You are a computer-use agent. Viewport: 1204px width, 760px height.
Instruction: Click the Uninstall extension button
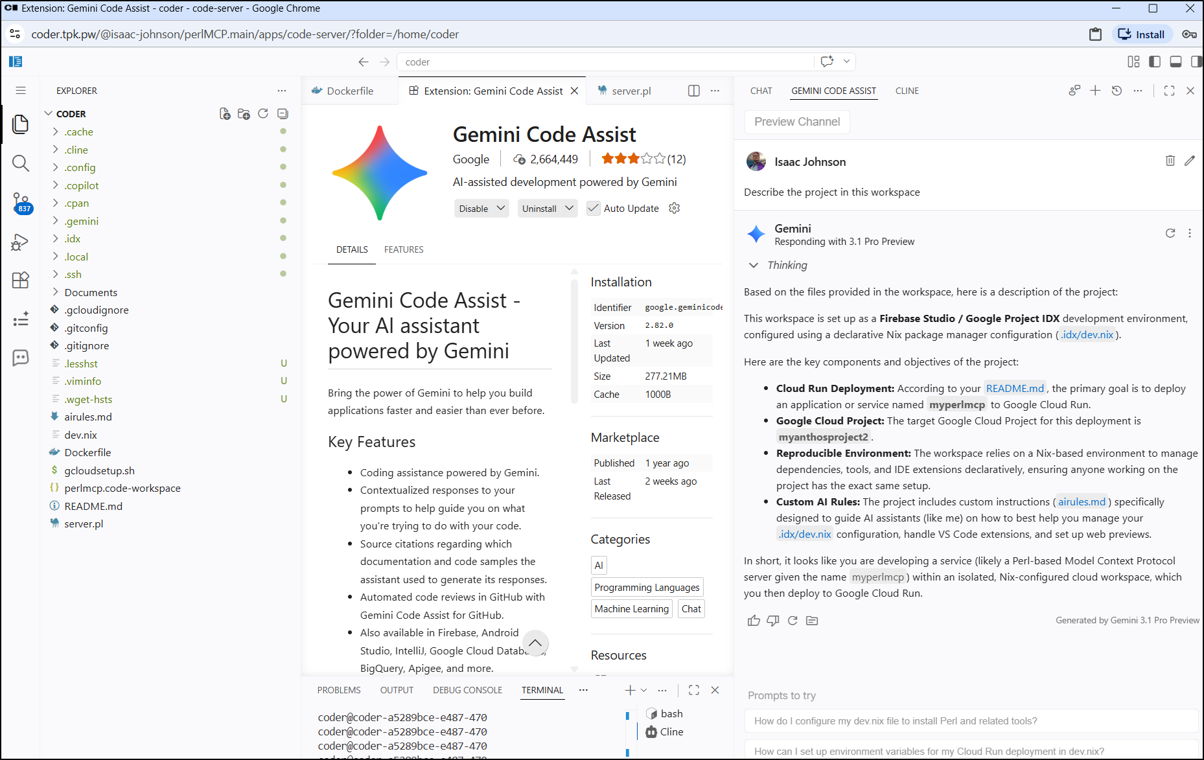click(539, 208)
